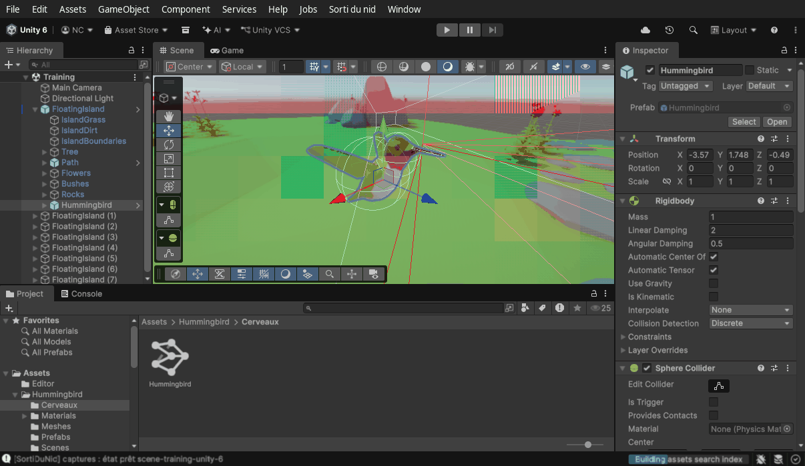805x466 pixels.
Task: Open the undo history icon
Action: (669, 30)
